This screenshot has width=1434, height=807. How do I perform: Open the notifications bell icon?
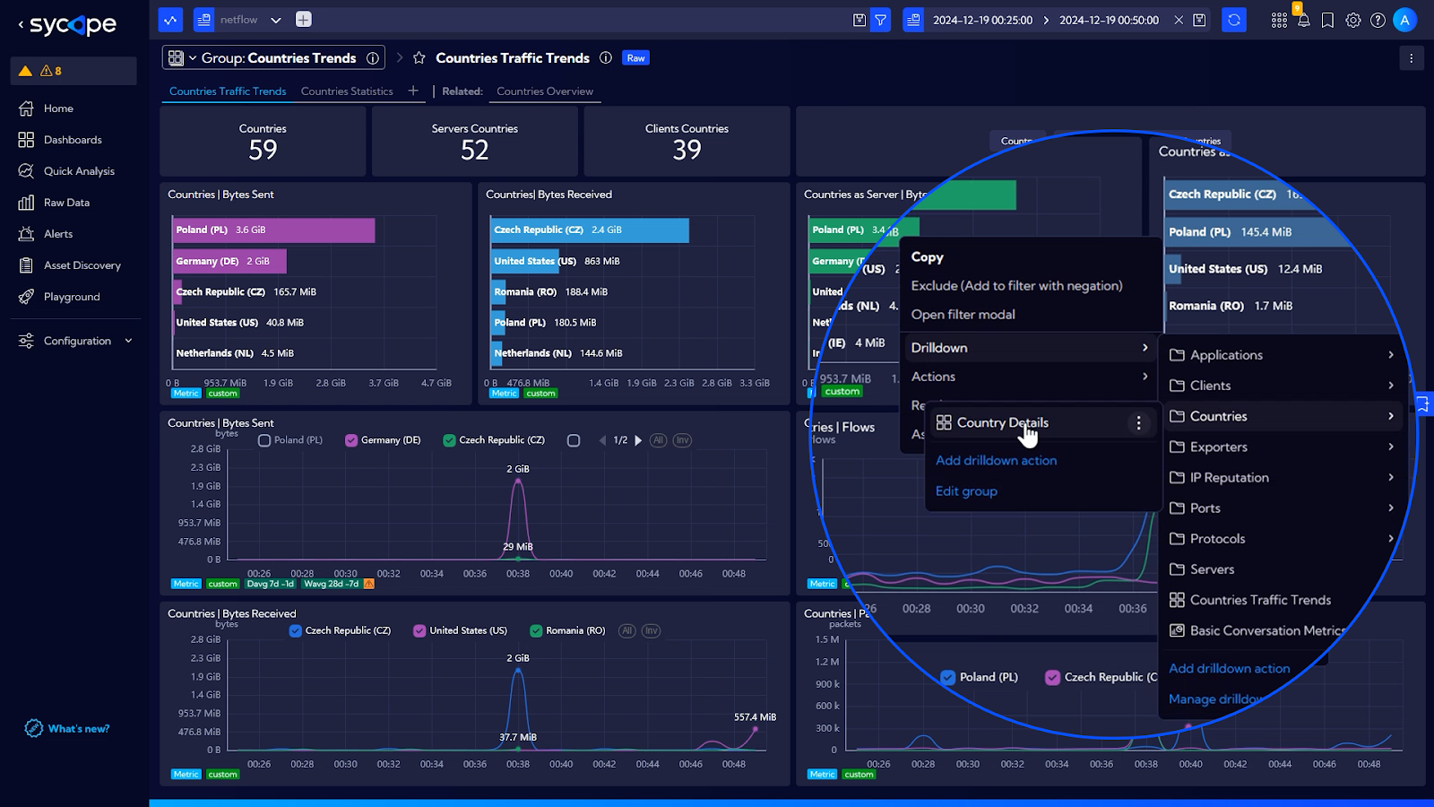(1303, 20)
